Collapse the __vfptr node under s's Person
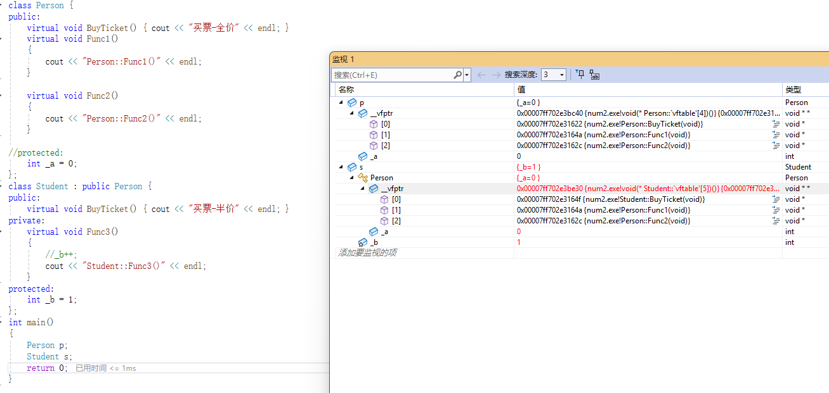 (x=363, y=188)
